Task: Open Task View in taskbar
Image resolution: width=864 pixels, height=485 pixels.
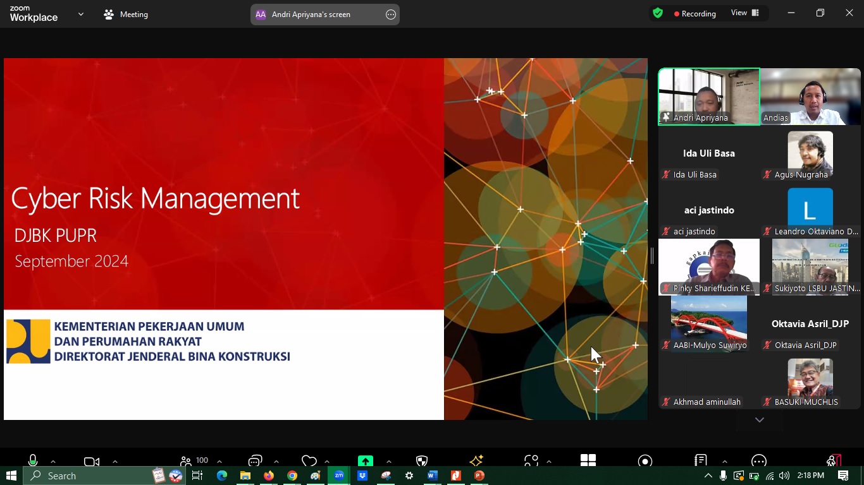Action: click(x=197, y=476)
